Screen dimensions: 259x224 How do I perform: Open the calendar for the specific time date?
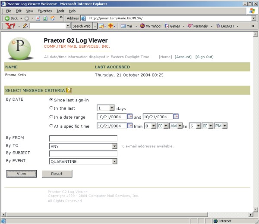pyautogui.click(x=129, y=126)
